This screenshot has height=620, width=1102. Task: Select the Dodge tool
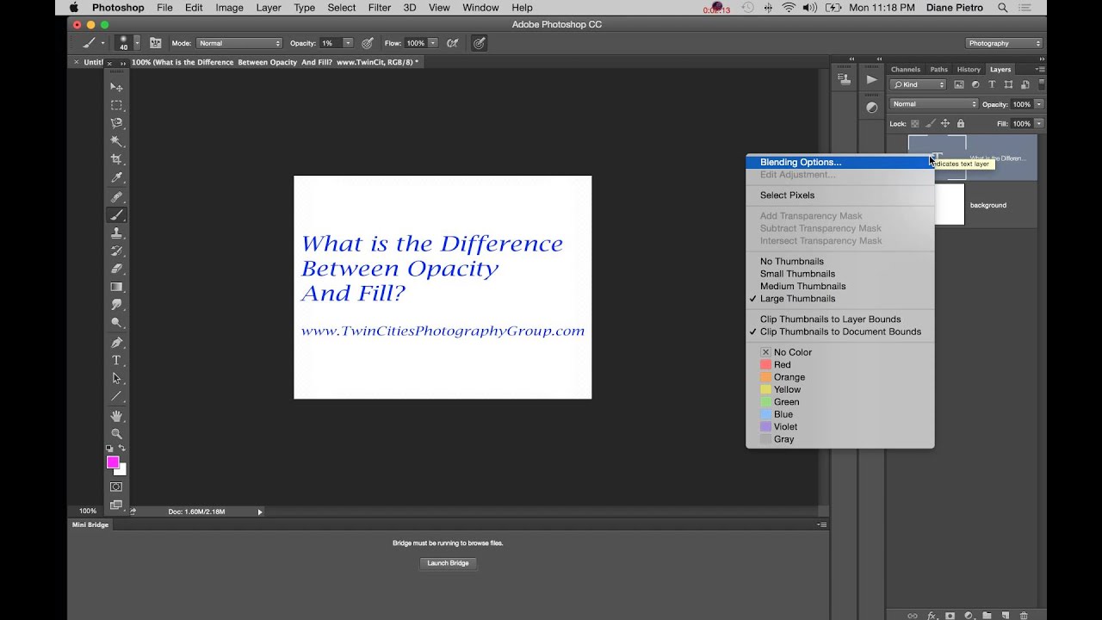(116, 324)
